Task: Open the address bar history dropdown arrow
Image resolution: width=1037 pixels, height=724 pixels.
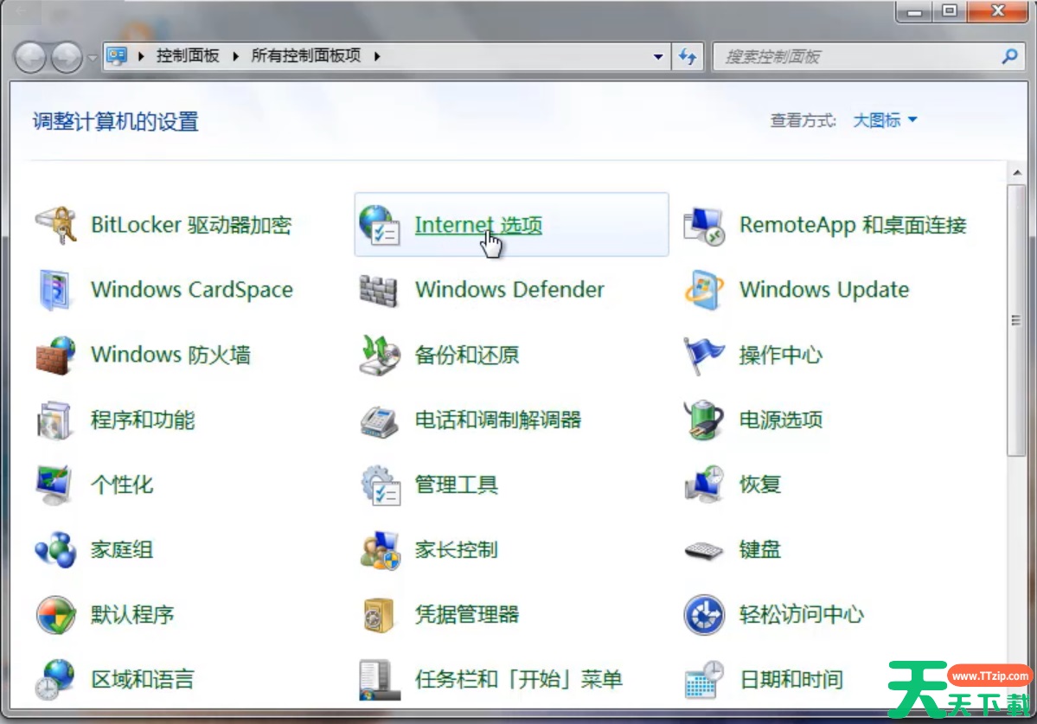Action: pyautogui.click(x=658, y=57)
